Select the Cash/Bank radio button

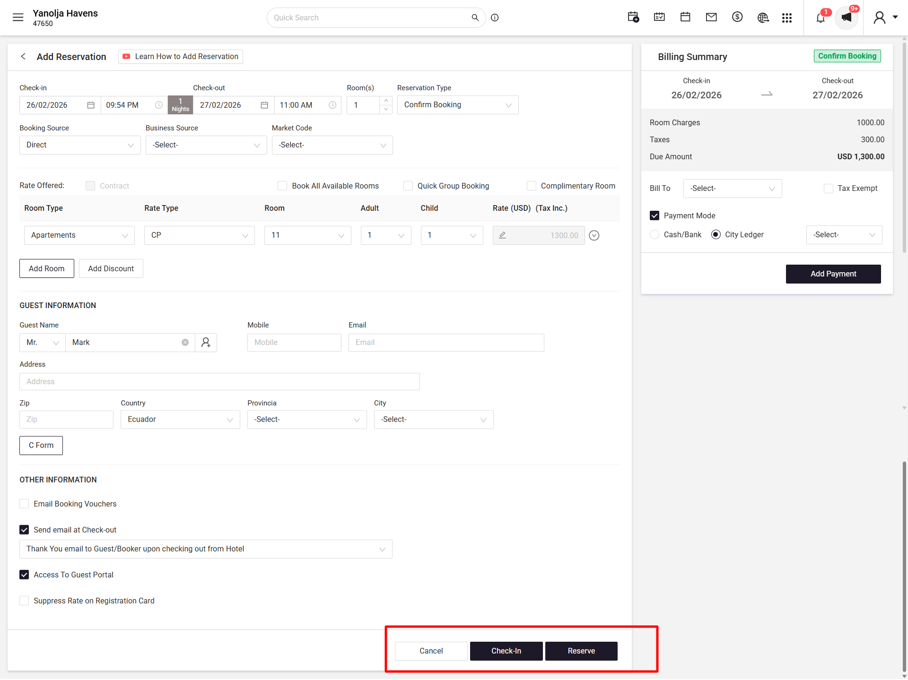pos(655,235)
